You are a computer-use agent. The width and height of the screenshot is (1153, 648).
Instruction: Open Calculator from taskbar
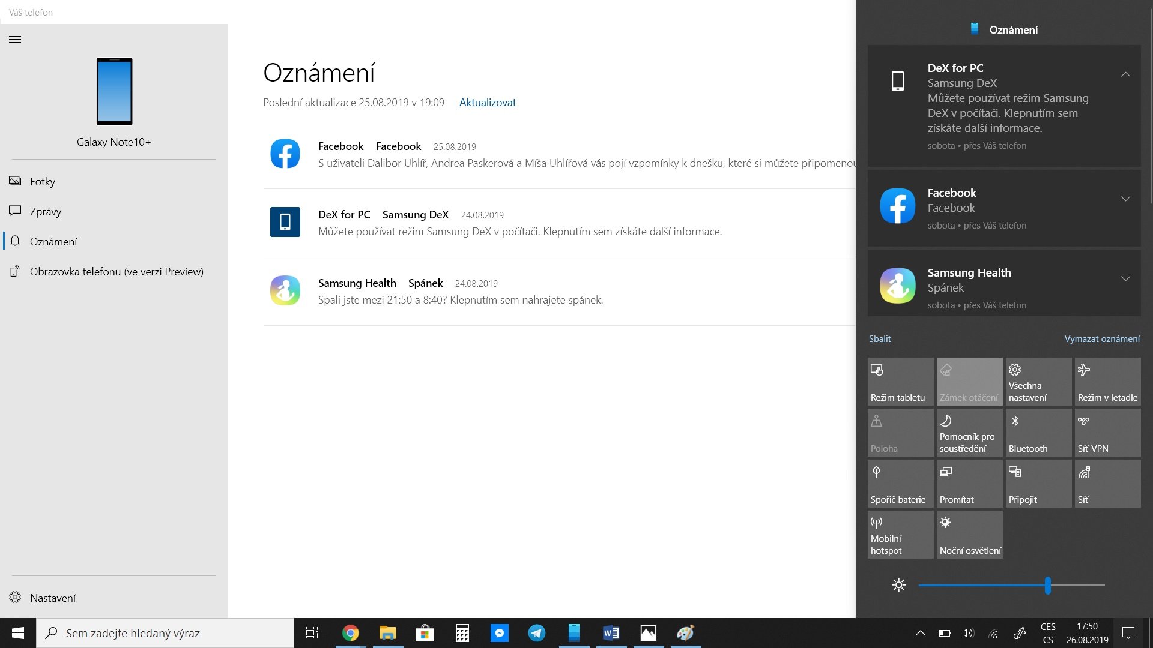click(462, 633)
